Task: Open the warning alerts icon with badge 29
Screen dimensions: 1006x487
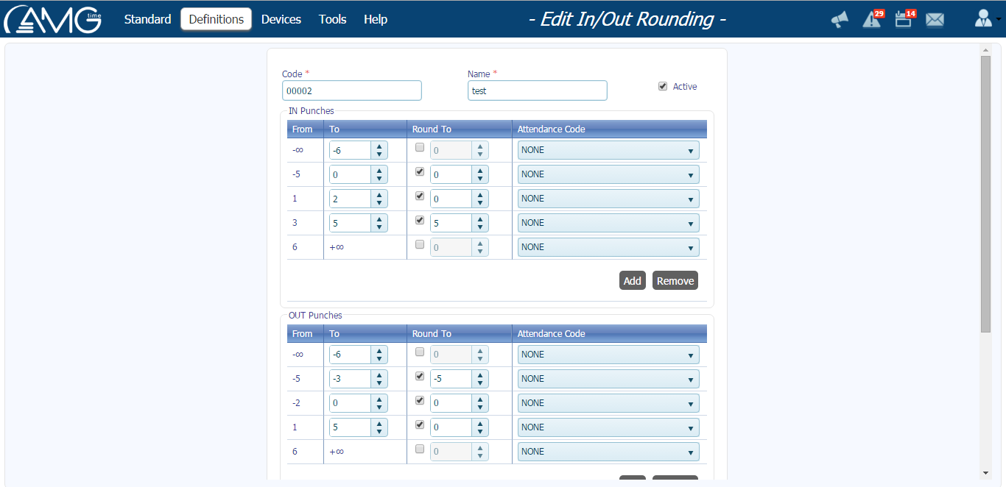Action: 871,20
